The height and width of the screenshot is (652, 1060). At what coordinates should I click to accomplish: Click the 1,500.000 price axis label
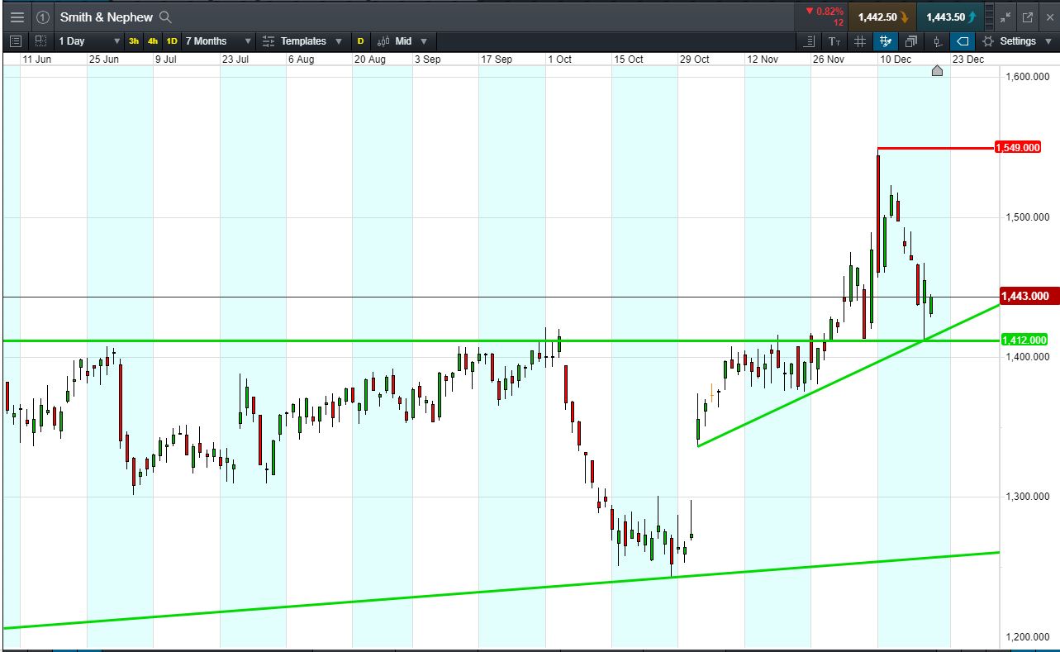1027,217
